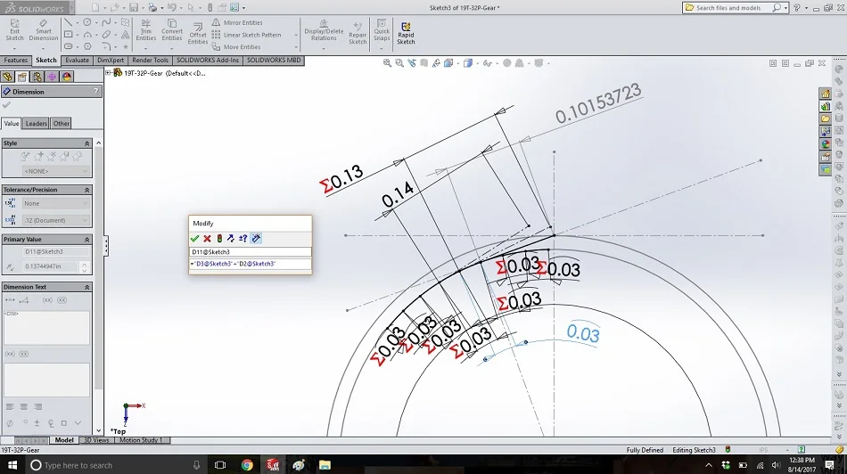The height and width of the screenshot is (474, 847).
Task: Open the Linear Sketch Pattern dropdown arrow
Action: point(295,35)
